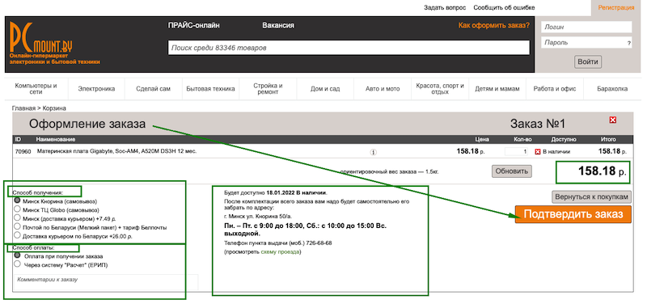Image resolution: width=647 pixels, height=304 pixels.
Task: Select Доставка курьером по Беларуси +26.00 р.
Action: [17, 235]
